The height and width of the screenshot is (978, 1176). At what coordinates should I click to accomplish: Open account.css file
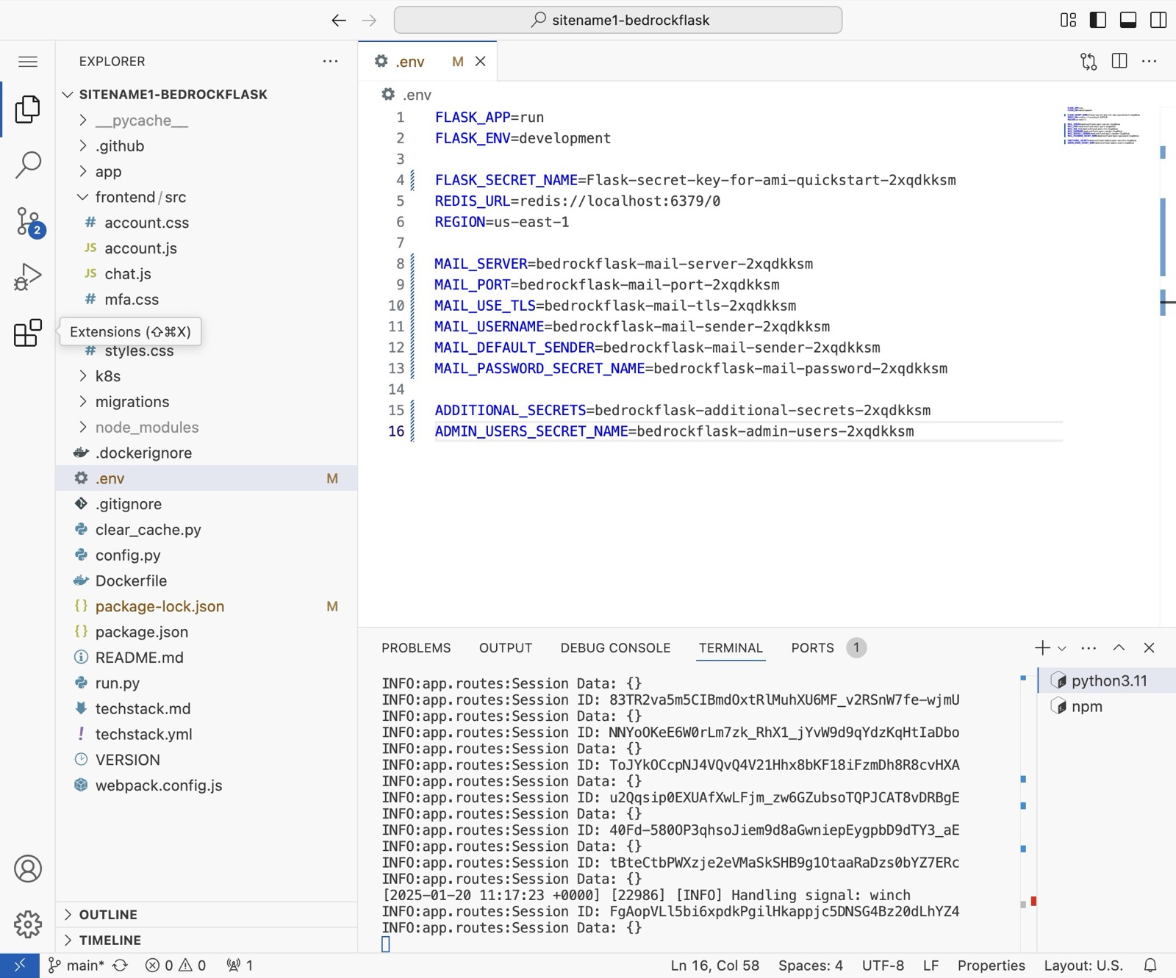coord(207,223)
